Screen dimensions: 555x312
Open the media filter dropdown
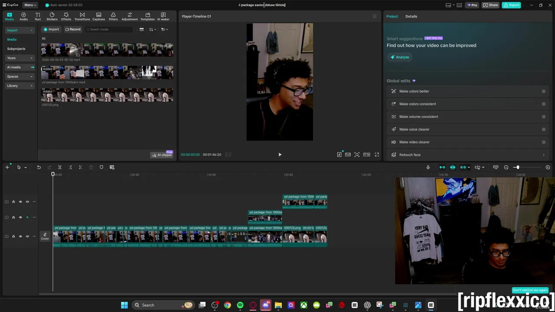[164, 29]
